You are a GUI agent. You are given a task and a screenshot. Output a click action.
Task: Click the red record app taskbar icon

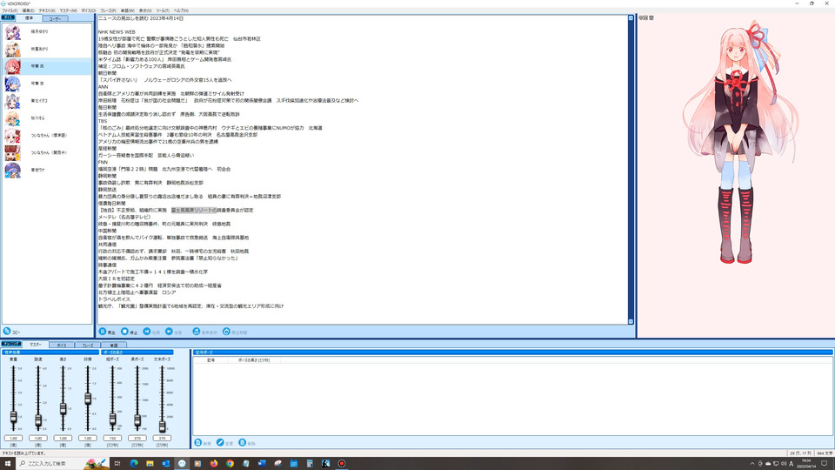click(342, 464)
